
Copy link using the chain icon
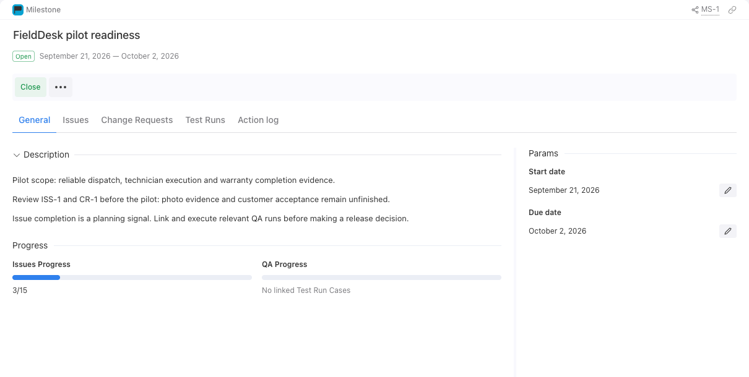[732, 10]
